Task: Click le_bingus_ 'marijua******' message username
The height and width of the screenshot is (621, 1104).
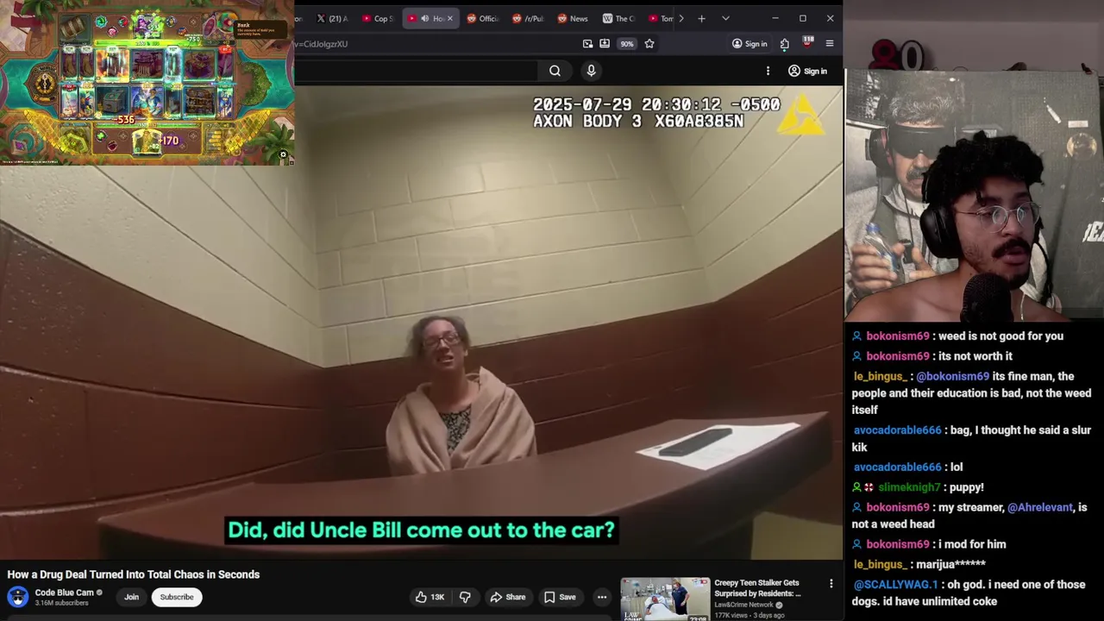Action: [x=880, y=564]
